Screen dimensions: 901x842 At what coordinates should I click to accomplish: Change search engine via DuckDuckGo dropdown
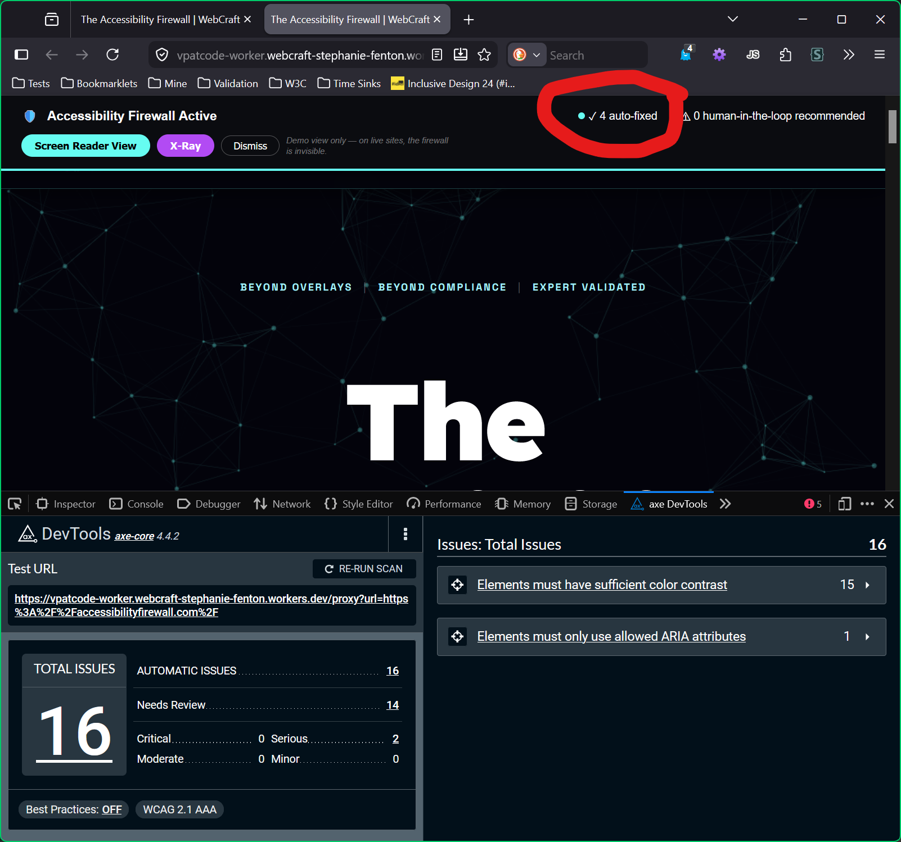(527, 55)
